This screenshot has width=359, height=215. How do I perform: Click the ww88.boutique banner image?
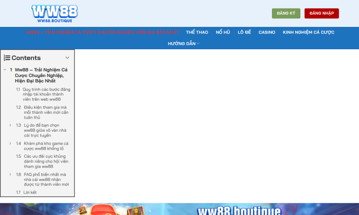(x=179, y=209)
